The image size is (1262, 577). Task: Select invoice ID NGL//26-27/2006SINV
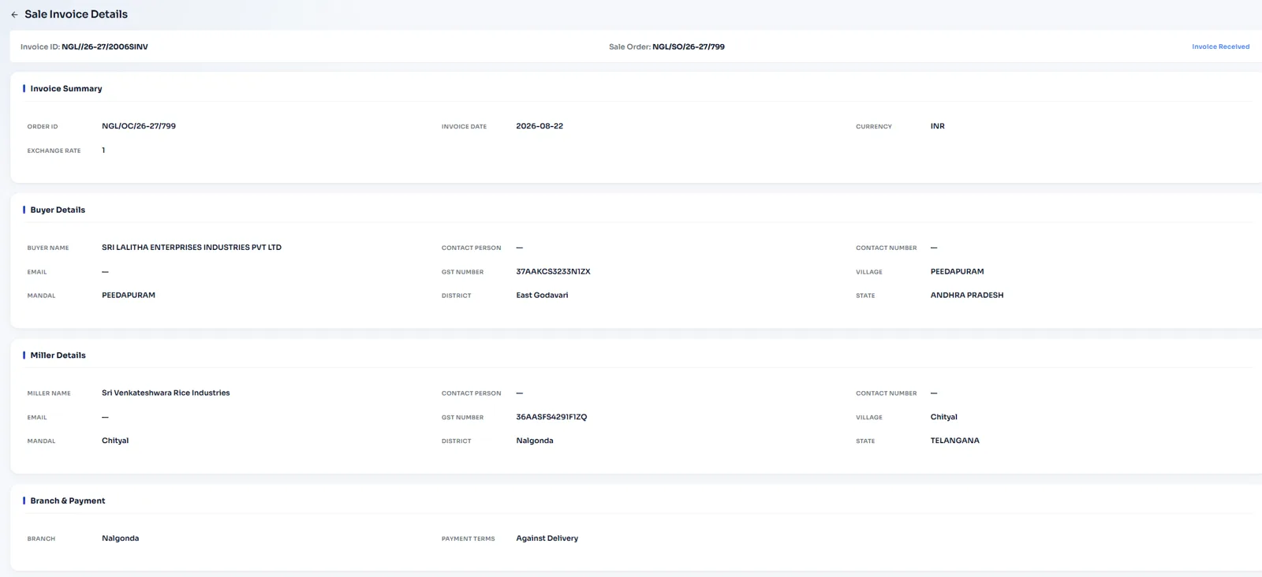coord(105,47)
